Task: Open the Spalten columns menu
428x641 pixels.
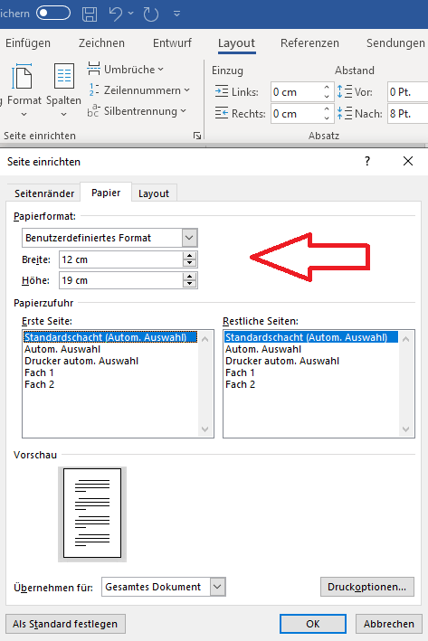Action: pos(64,90)
